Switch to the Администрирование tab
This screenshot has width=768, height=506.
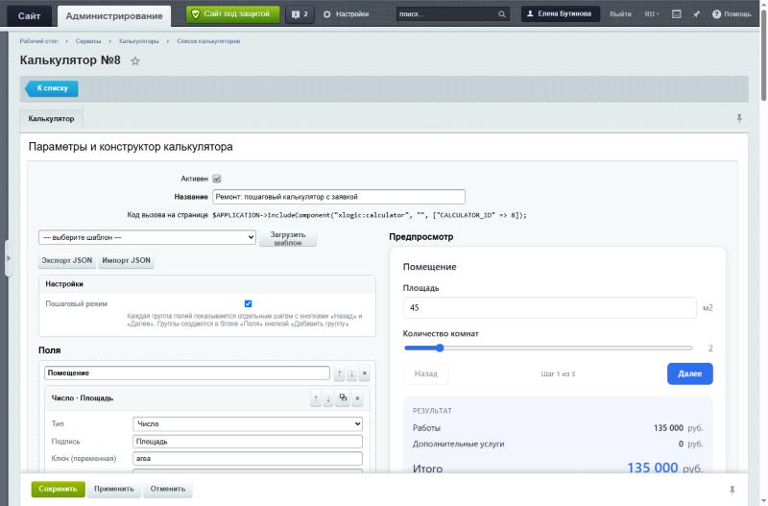click(114, 16)
